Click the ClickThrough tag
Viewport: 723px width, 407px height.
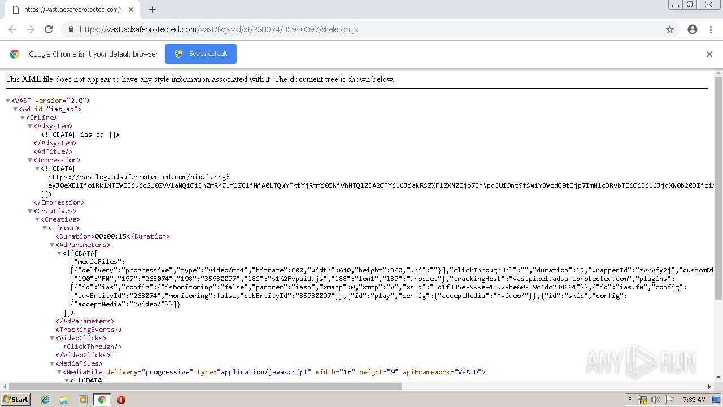click(92, 347)
